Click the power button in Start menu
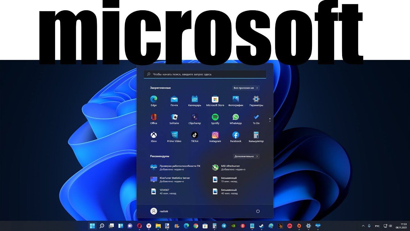 [x=258, y=211]
